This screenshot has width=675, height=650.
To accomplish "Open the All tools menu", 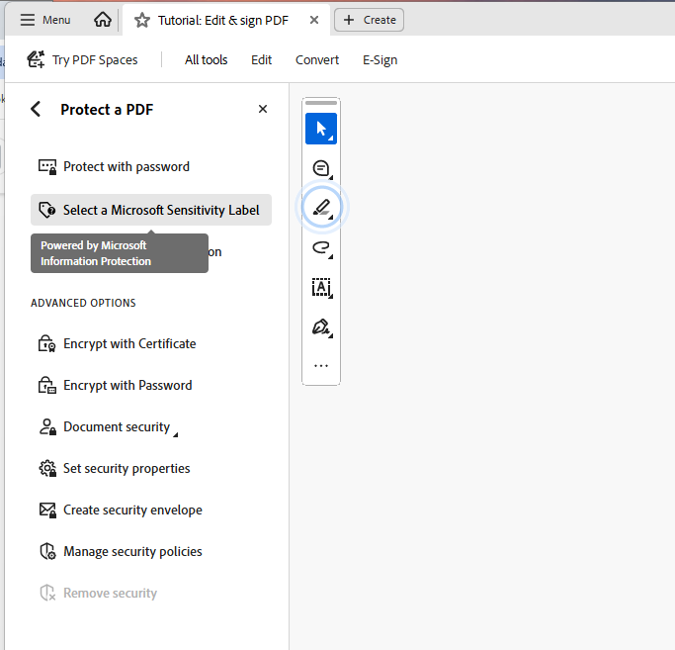I will pyautogui.click(x=206, y=60).
